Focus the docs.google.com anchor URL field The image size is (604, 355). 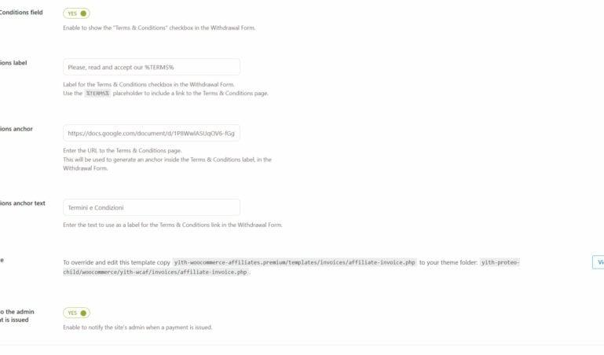tap(152, 134)
